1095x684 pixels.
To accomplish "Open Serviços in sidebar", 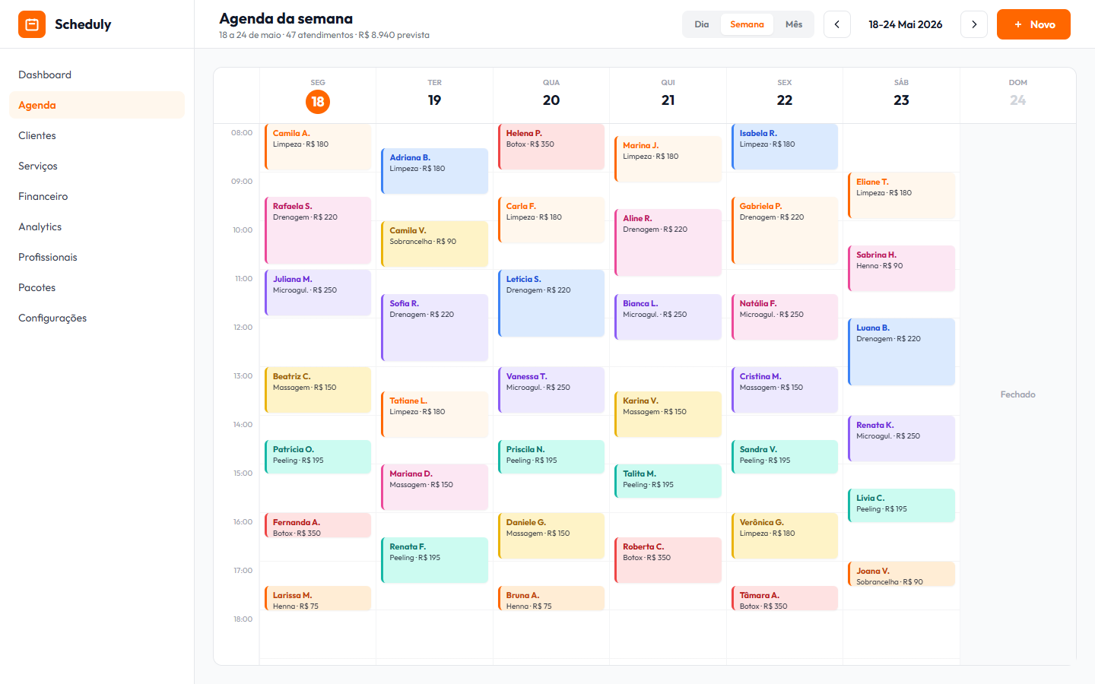I will point(97,166).
